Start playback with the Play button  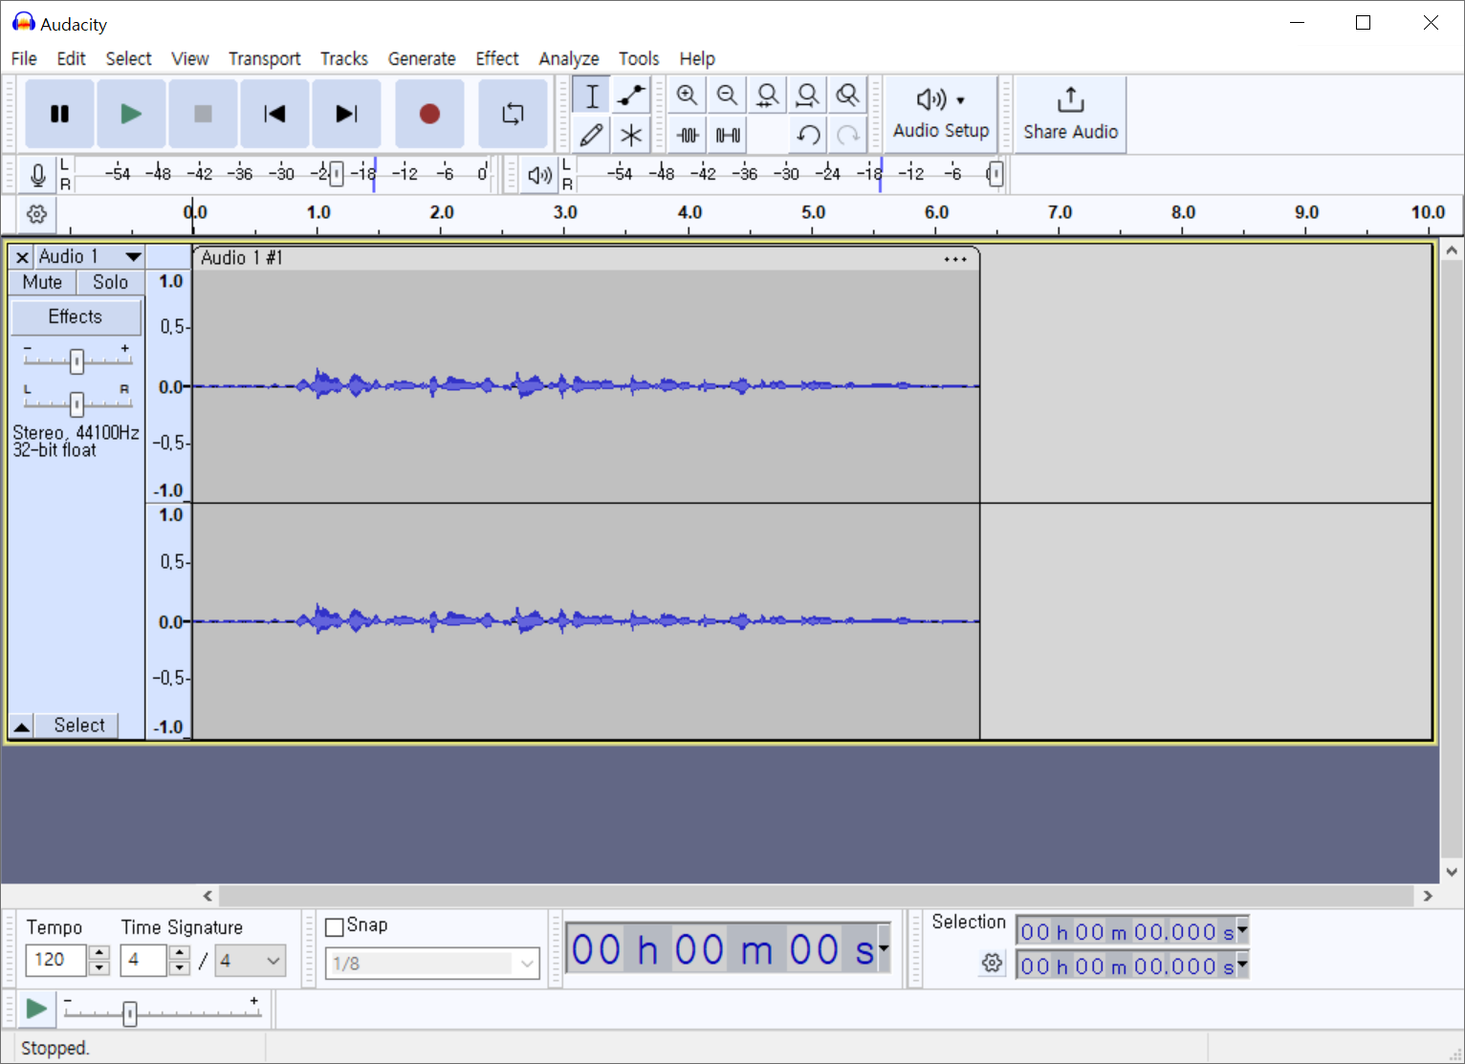(131, 114)
